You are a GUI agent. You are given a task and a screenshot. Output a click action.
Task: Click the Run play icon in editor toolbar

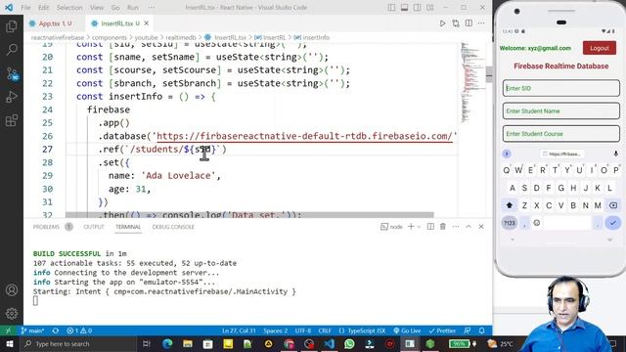click(x=442, y=23)
